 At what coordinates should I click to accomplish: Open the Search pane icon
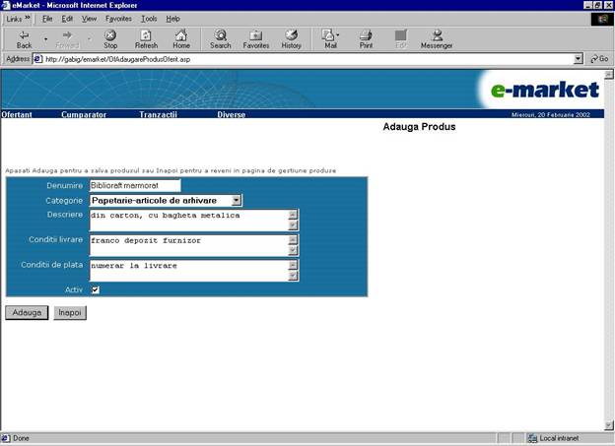220,35
